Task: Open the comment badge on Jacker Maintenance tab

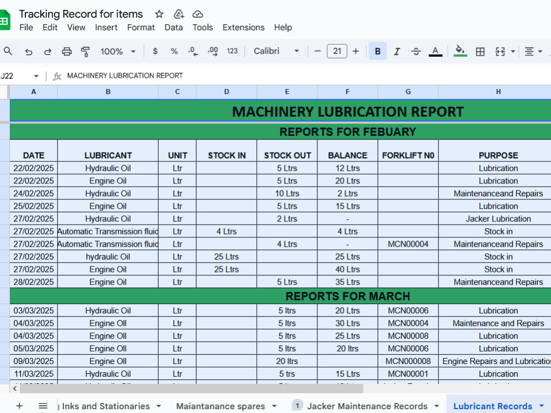Action: coord(298,406)
